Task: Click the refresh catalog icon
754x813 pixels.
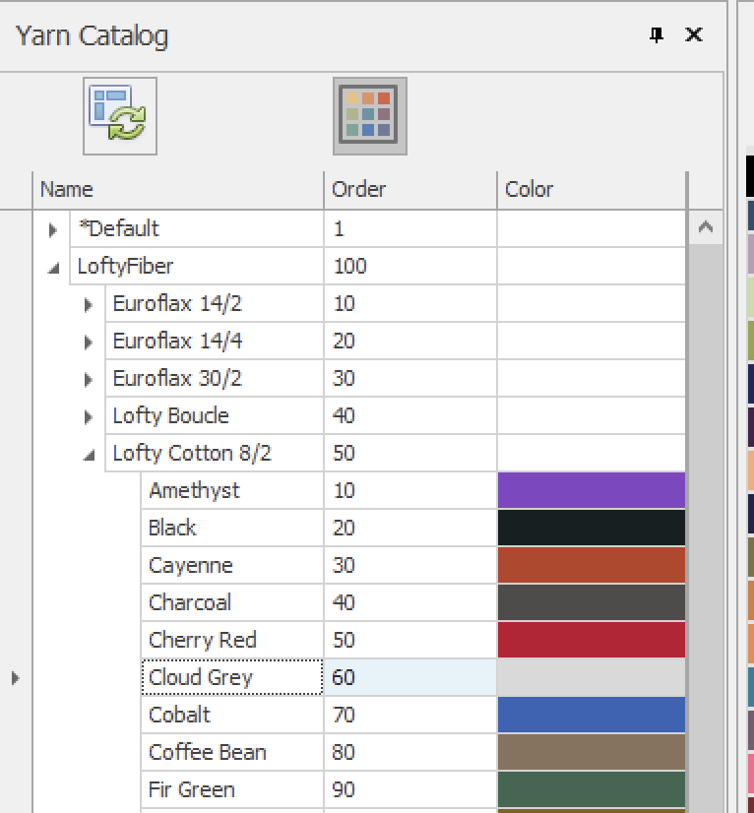Action: (119, 116)
